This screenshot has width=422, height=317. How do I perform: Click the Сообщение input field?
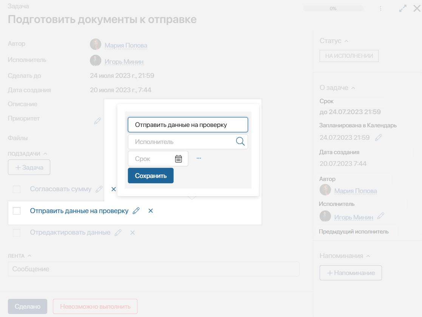coord(154,269)
